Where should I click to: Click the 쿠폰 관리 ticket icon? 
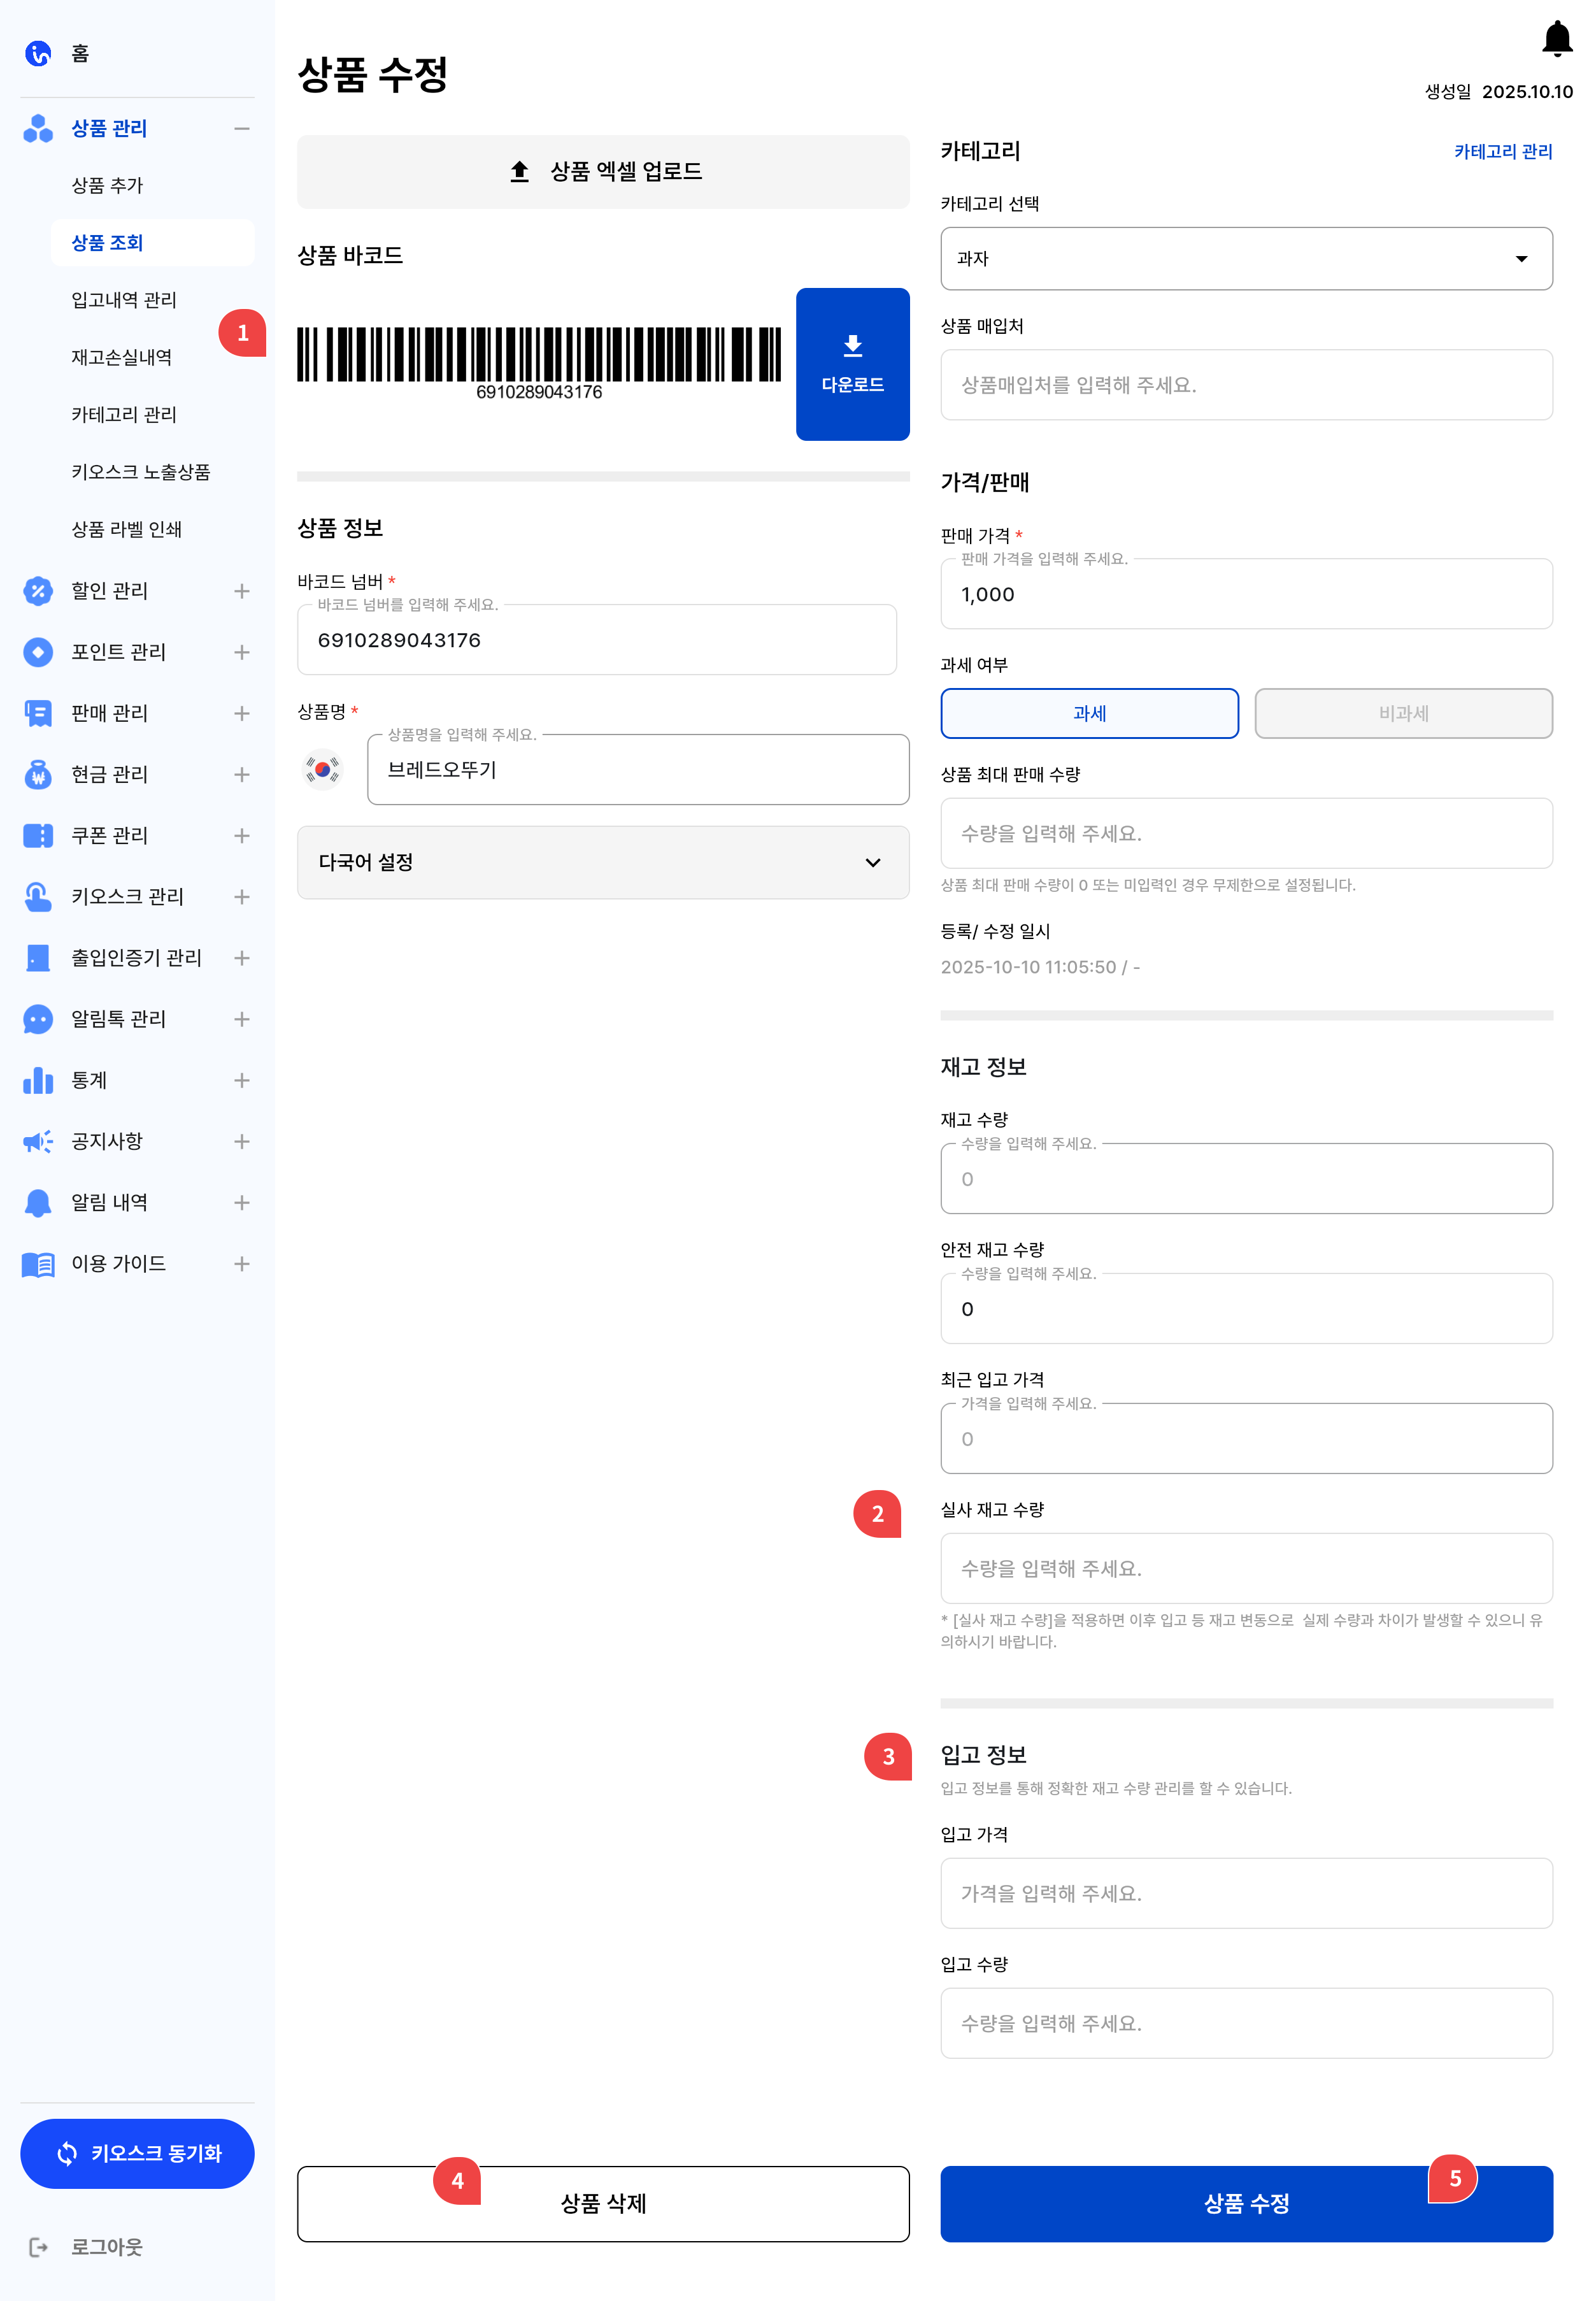(38, 835)
